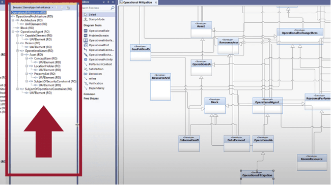Select the ResourceArchitecture box in diagram
This screenshot has height=185, width=331.
(x=160, y=86)
